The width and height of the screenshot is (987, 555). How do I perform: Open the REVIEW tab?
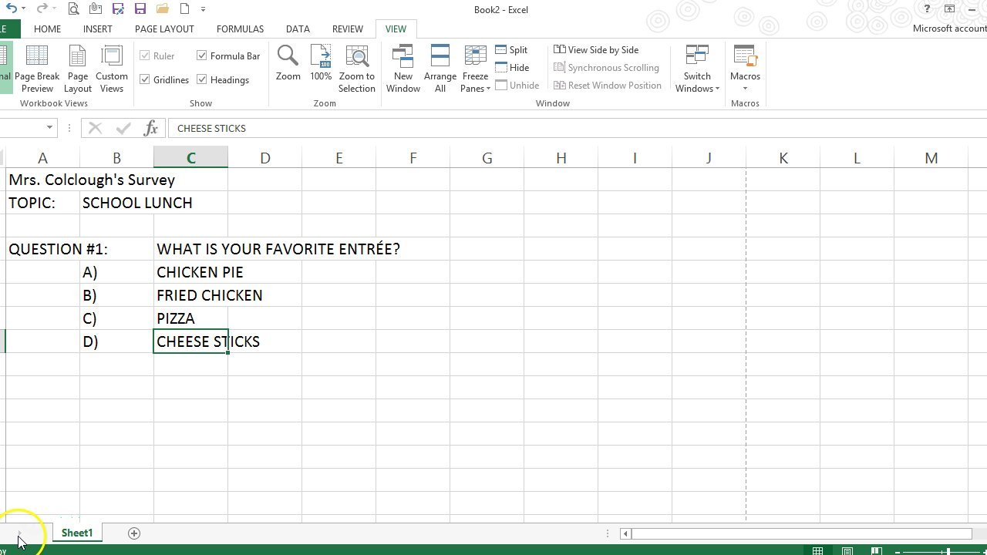pos(347,29)
